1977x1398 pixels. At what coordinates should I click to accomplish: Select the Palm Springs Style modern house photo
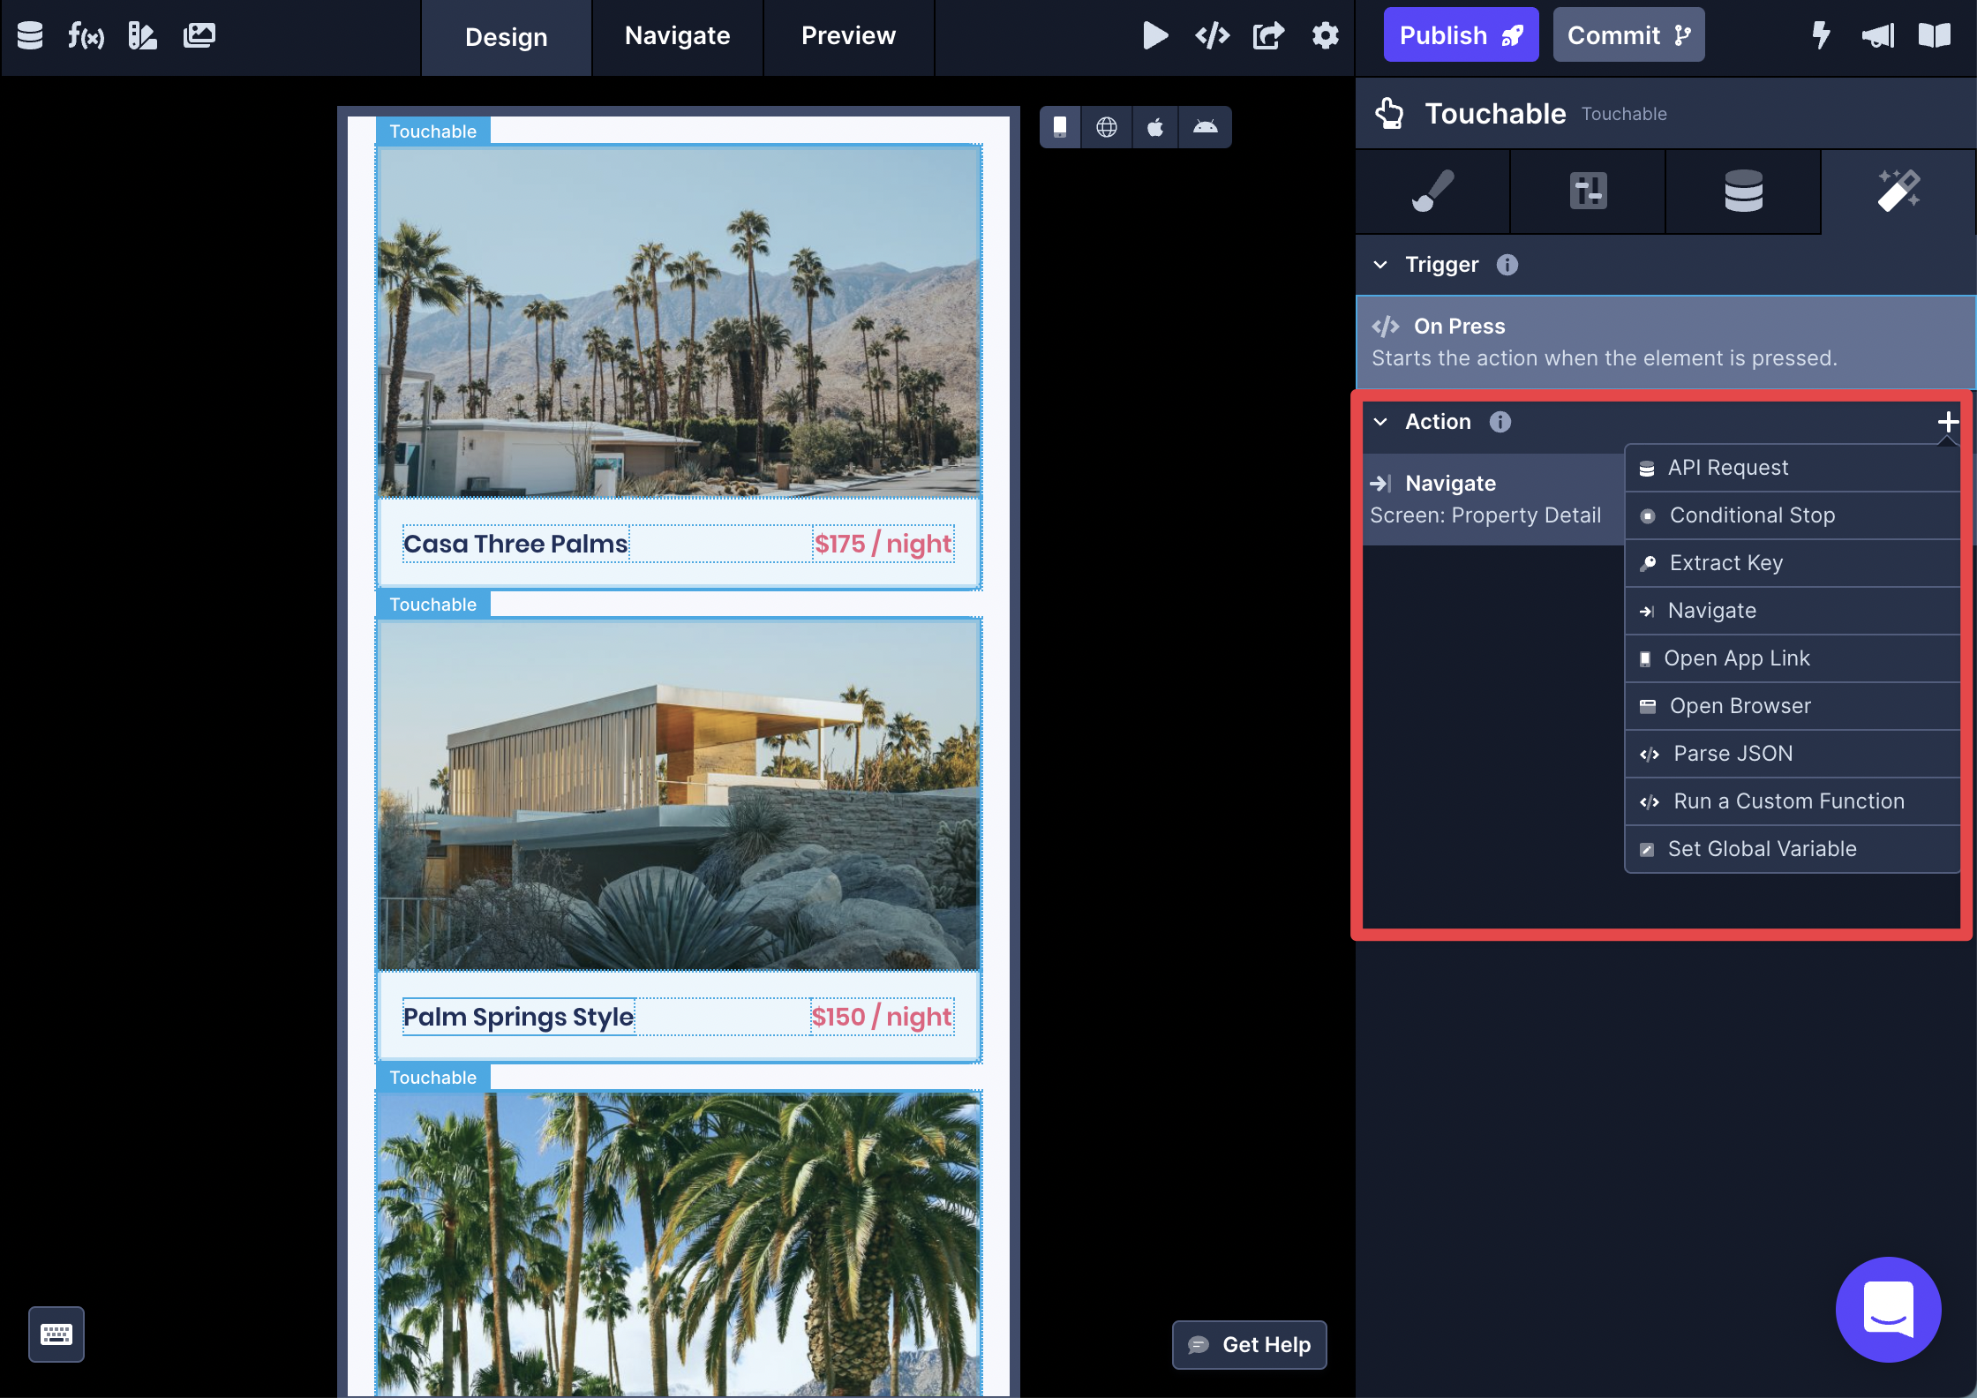(x=679, y=794)
